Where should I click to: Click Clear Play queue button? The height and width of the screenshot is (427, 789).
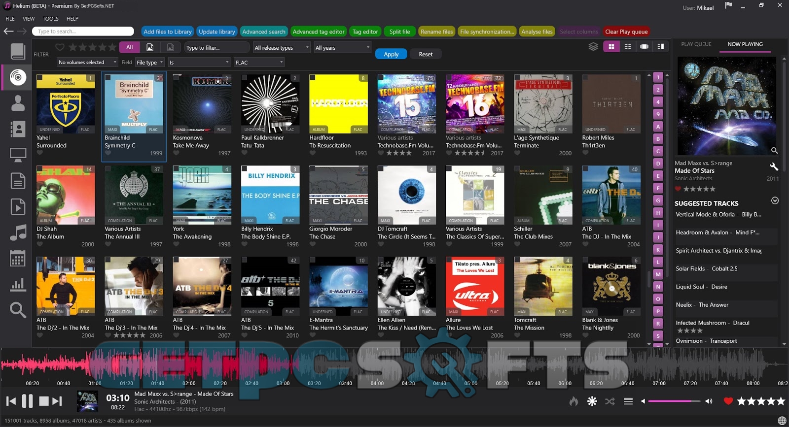point(626,32)
